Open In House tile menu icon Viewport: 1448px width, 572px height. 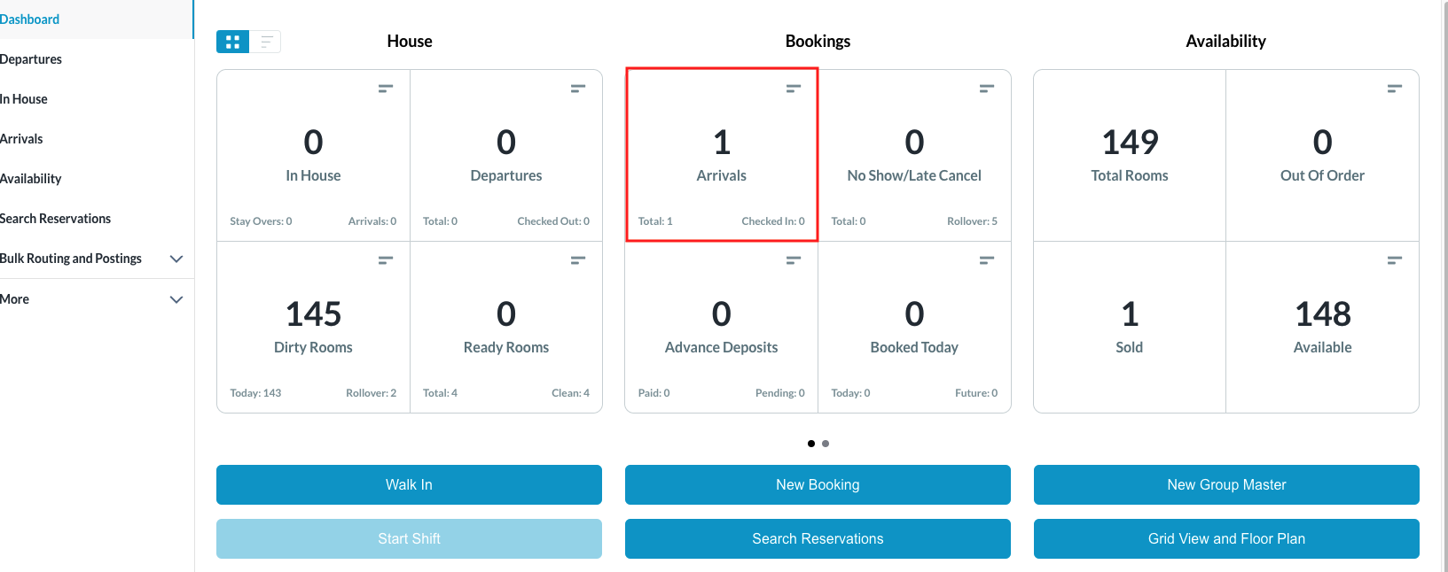[386, 89]
